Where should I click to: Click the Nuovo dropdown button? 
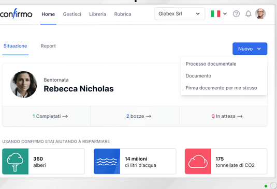click(x=250, y=49)
